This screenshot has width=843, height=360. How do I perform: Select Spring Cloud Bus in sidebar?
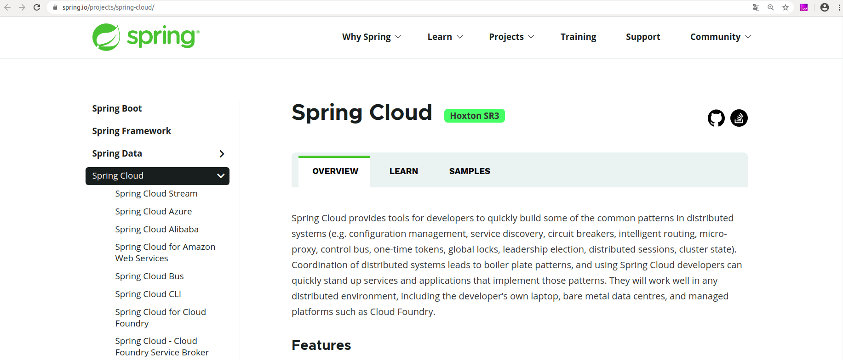point(149,276)
